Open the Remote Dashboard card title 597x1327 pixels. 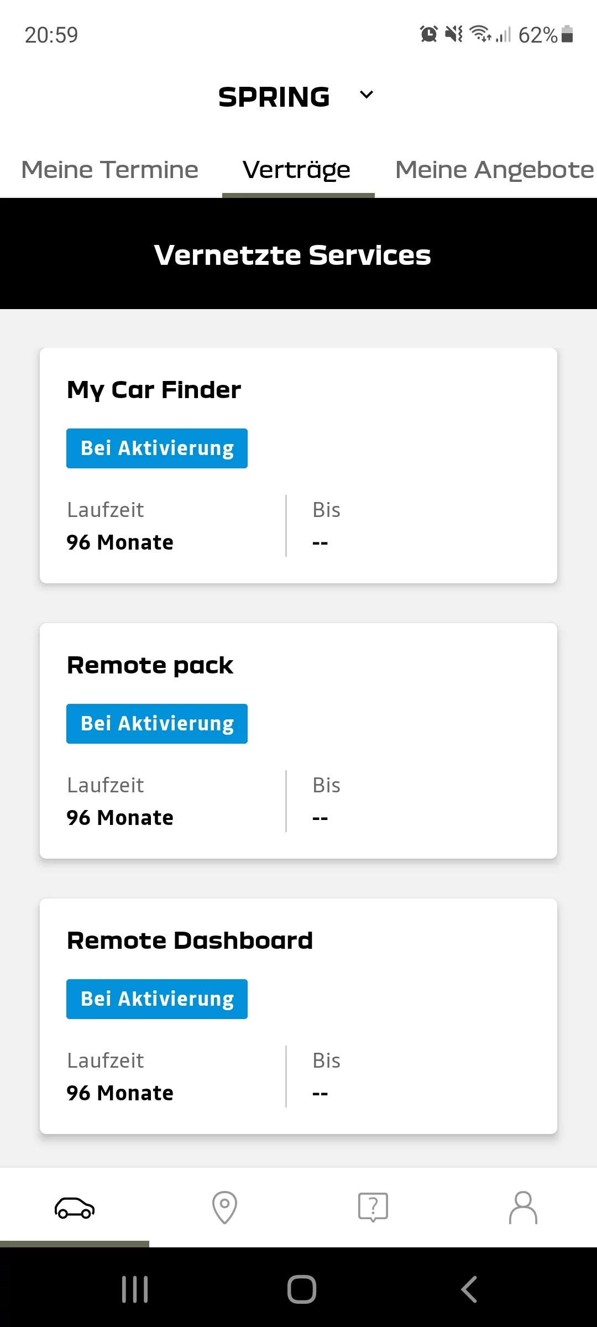point(190,941)
